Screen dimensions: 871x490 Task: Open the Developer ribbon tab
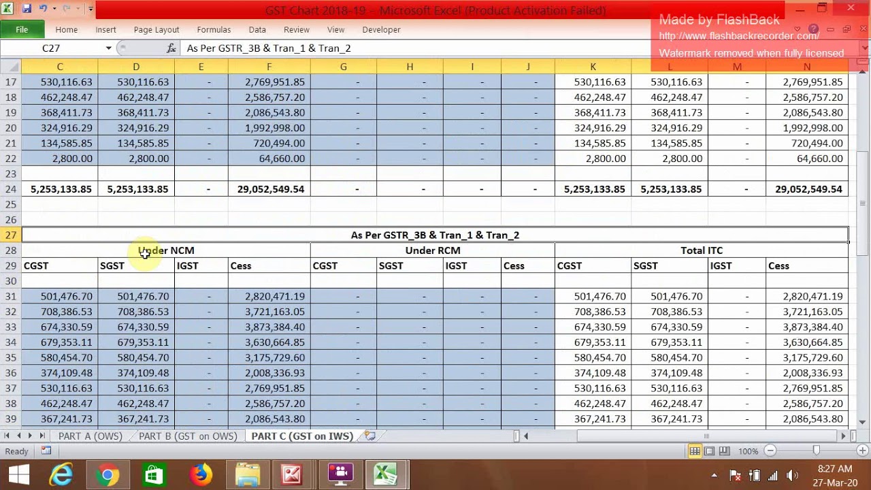[x=381, y=29]
